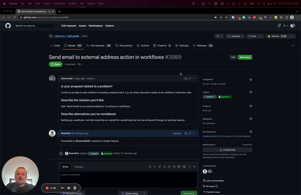Image resolution: width=301 pixels, height=195 pixels.
Task: Edit olivermrbl's comment with pencil icon
Action: click(190, 79)
